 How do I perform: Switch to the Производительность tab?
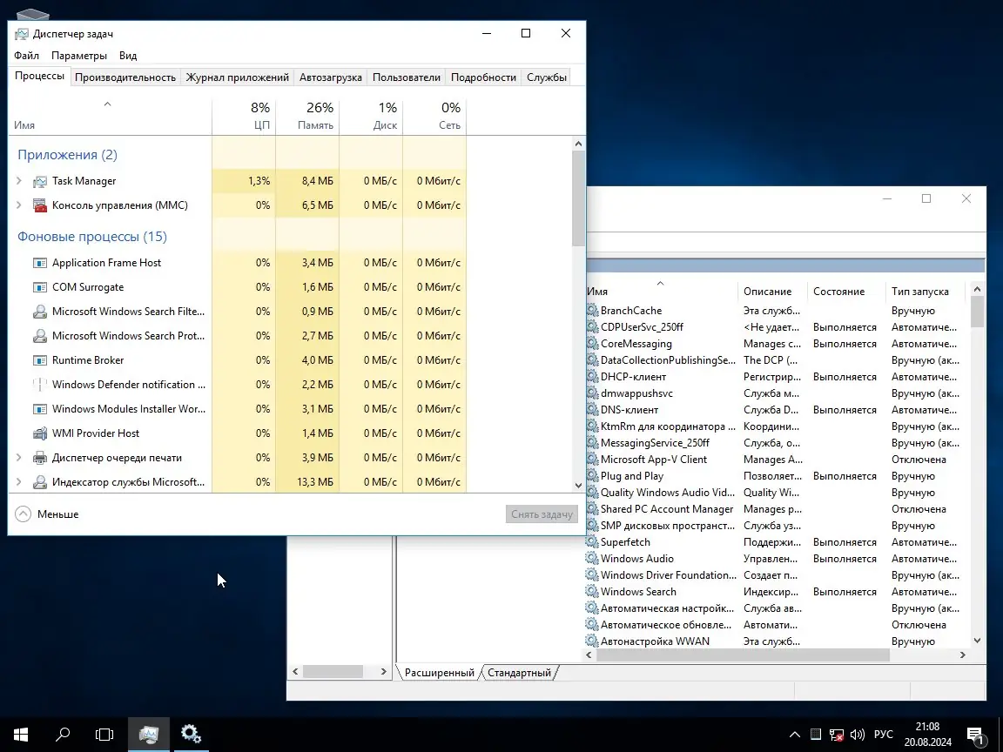[x=125, y=77]
